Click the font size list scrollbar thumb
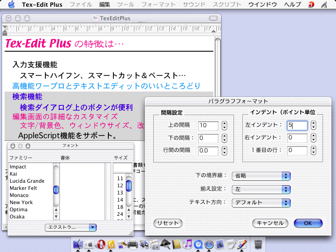Image resolution: width=336 pixels, height=252 pixels. pos(129,186)
